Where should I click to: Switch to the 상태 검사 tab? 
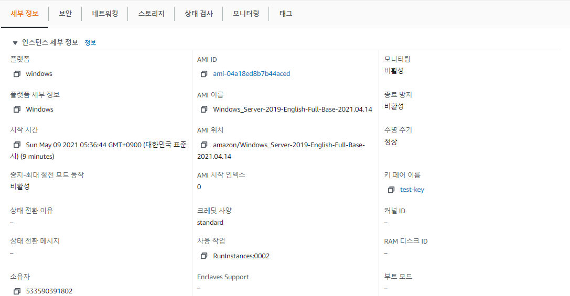pos(199,14)
